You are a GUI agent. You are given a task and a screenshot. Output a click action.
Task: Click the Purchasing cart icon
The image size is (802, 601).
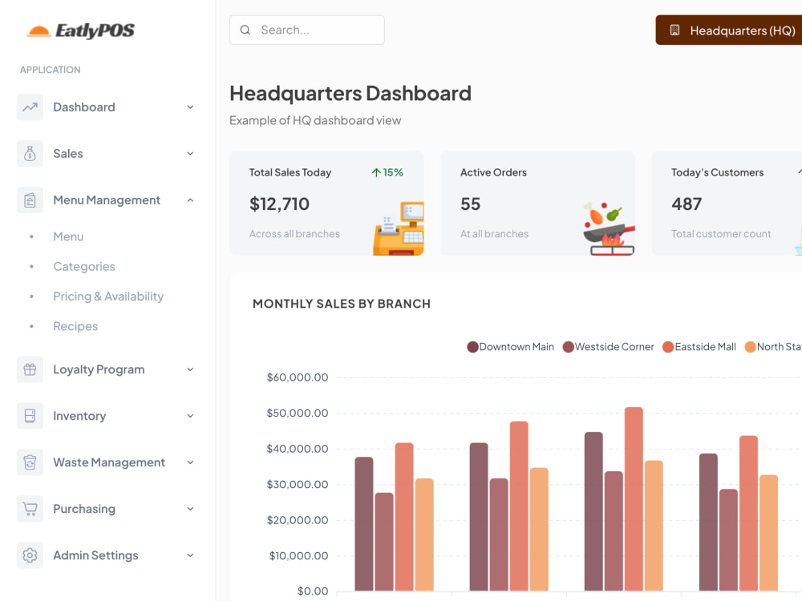point(30,509)
